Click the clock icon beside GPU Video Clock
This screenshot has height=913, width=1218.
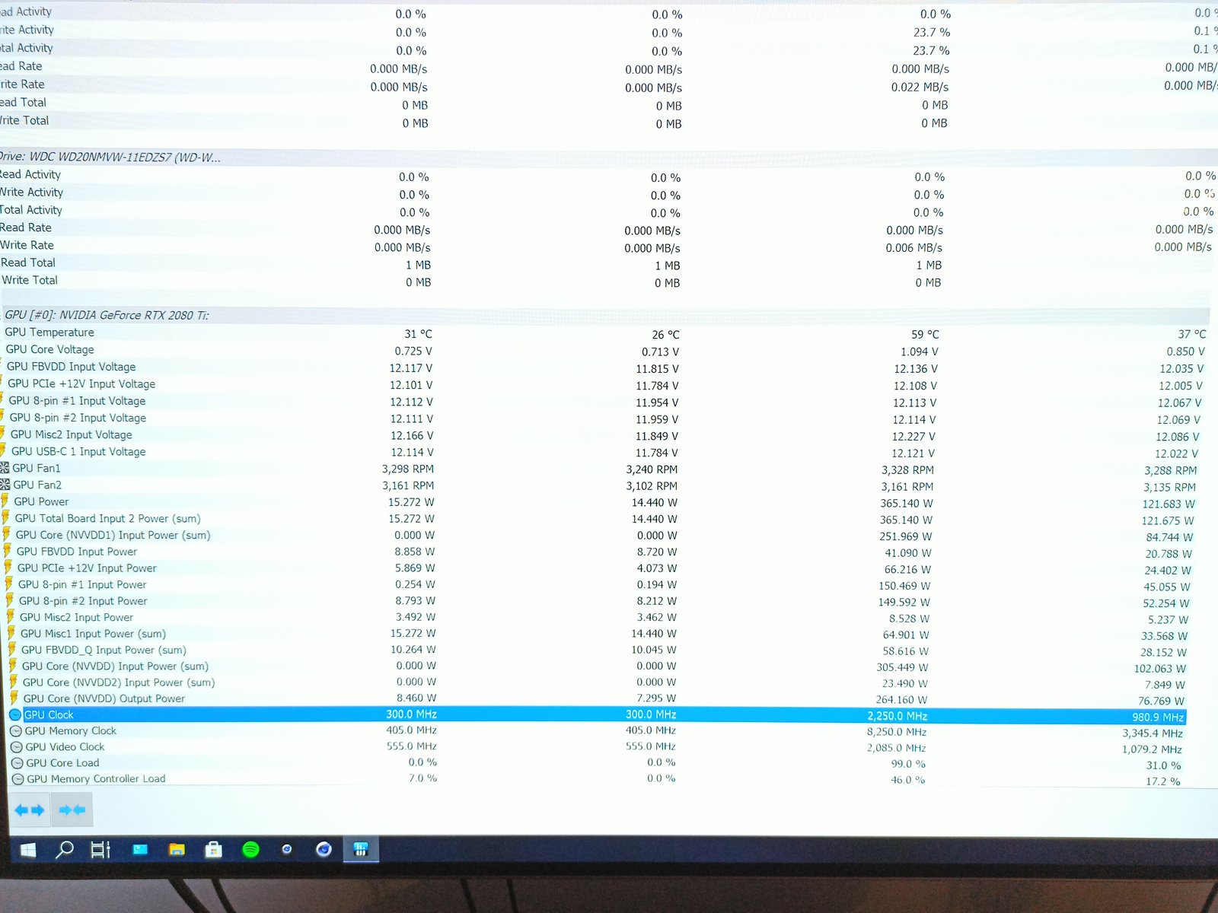click(17, 747)
